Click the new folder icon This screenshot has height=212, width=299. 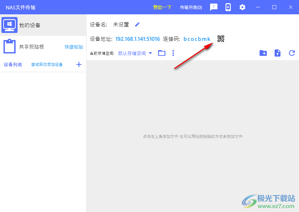pyautogui.click(x=263, y=53)
